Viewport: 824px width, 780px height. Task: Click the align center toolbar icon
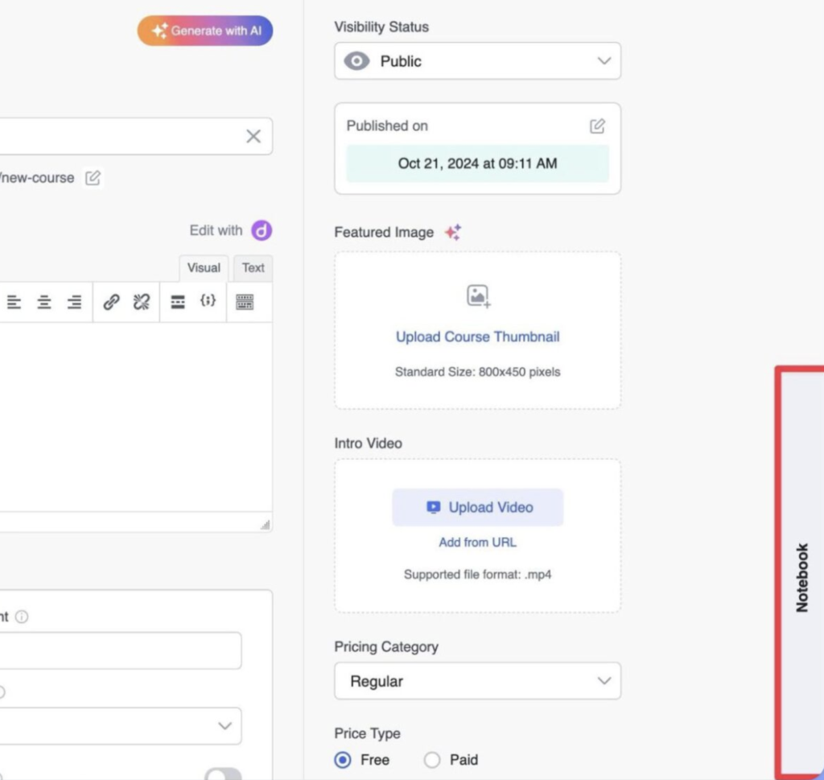coord(44,302)
